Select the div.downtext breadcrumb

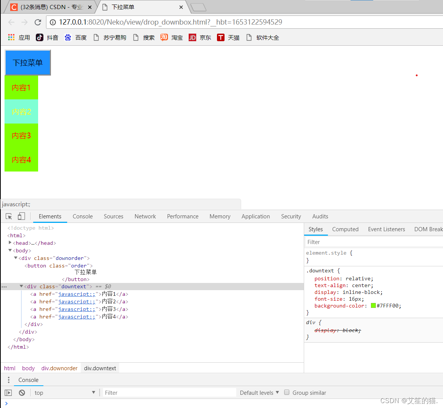[x=100, y=368]
